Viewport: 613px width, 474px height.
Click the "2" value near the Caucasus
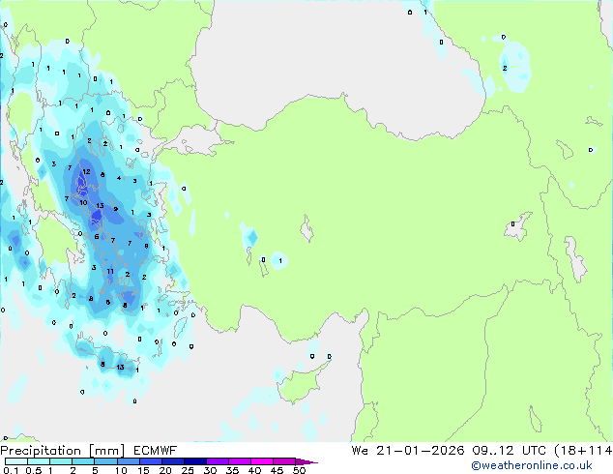click(x=505, y=69)
